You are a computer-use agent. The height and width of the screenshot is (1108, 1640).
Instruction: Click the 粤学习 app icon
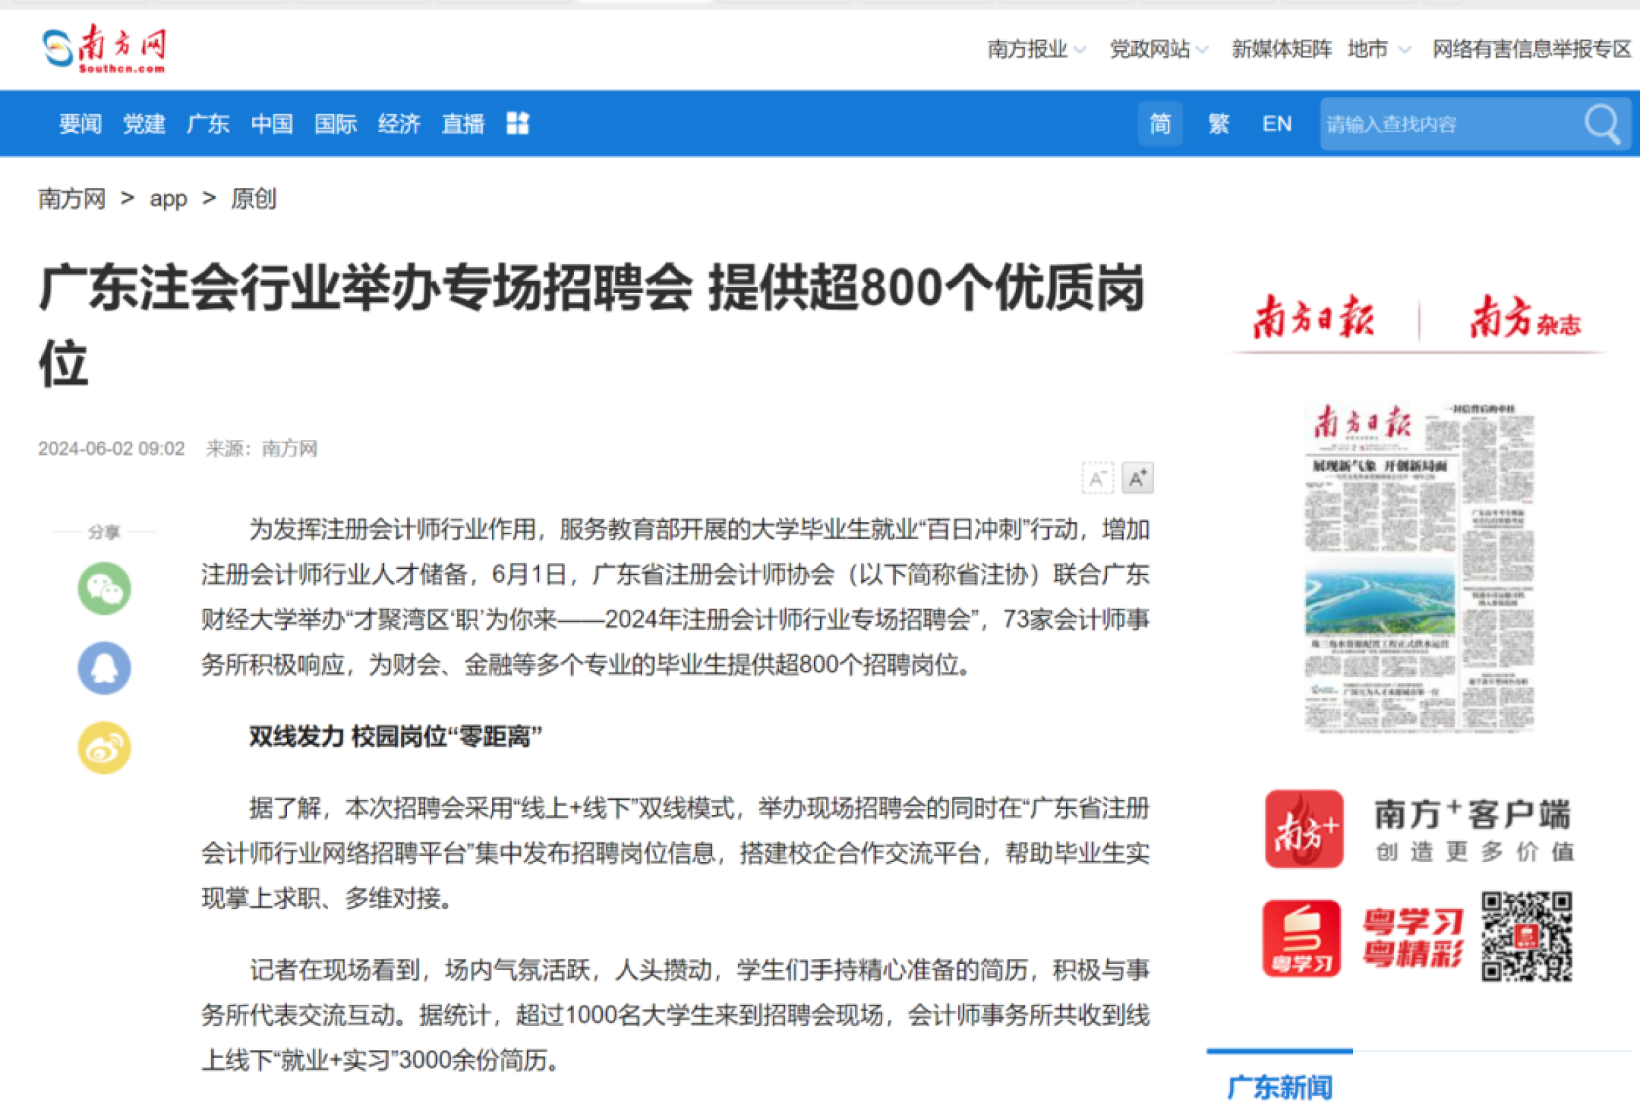coord(1300,938)
